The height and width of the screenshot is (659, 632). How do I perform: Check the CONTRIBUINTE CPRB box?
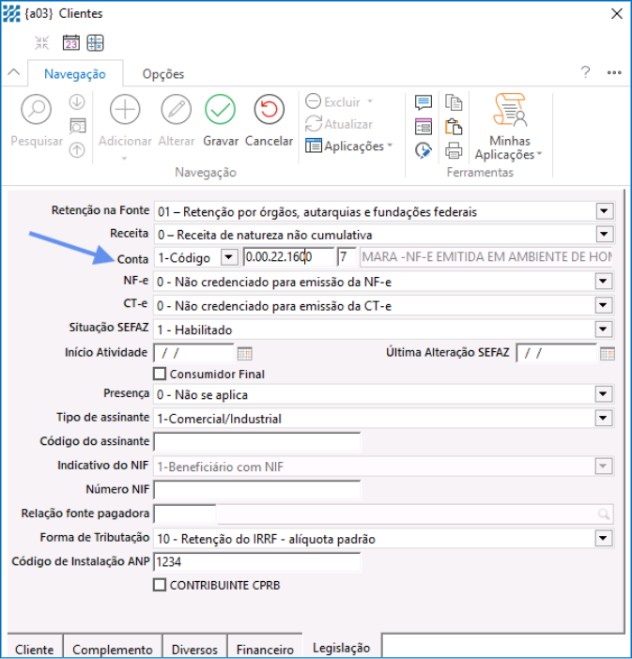coord(160,585)
